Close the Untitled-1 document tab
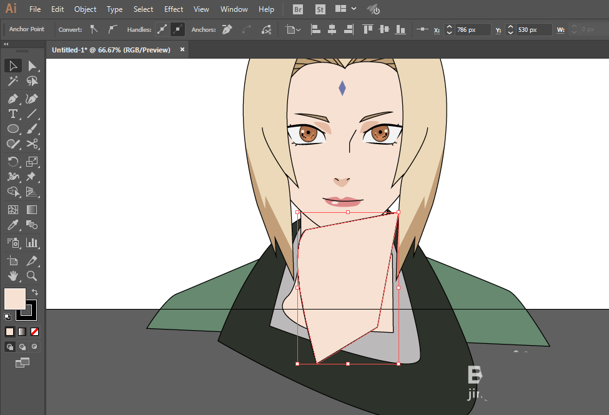Image resolution: width=609 pixels, height=415 pixels. [x=182, y=49]
